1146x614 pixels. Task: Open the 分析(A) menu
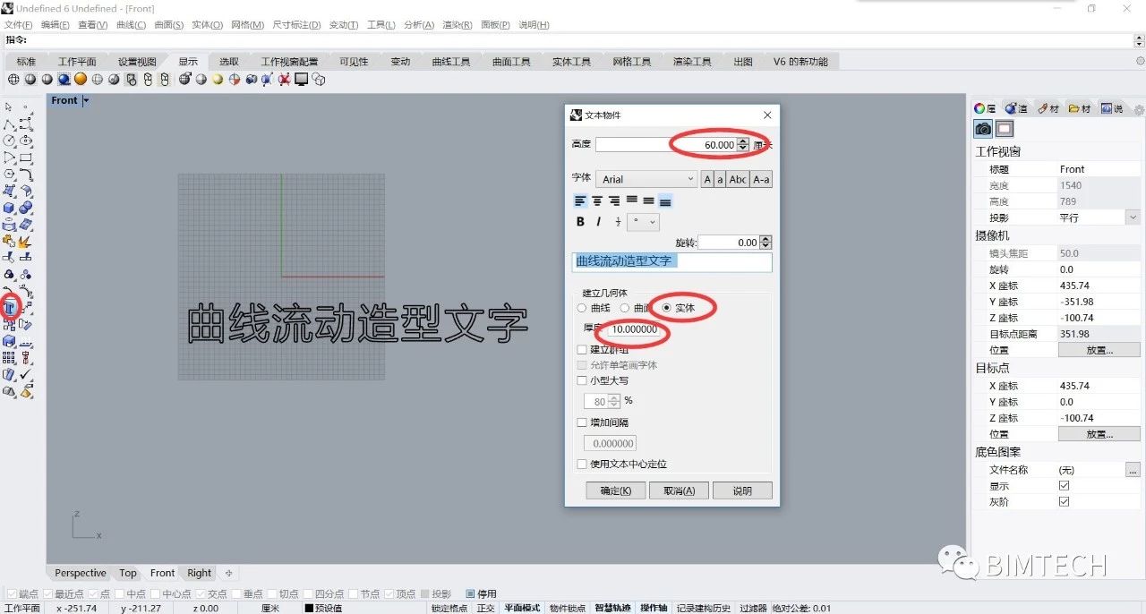(x=419, y=25)
